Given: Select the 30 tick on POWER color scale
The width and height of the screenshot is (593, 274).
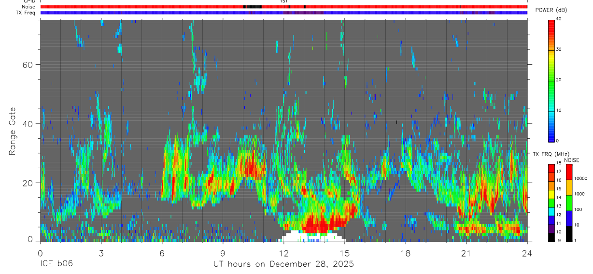Looking at the screenshot, I should click(560, 49).
